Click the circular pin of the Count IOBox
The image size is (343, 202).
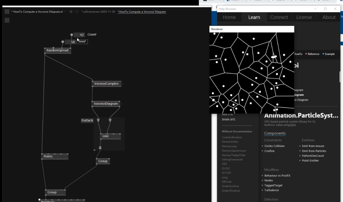click(71, 34)
